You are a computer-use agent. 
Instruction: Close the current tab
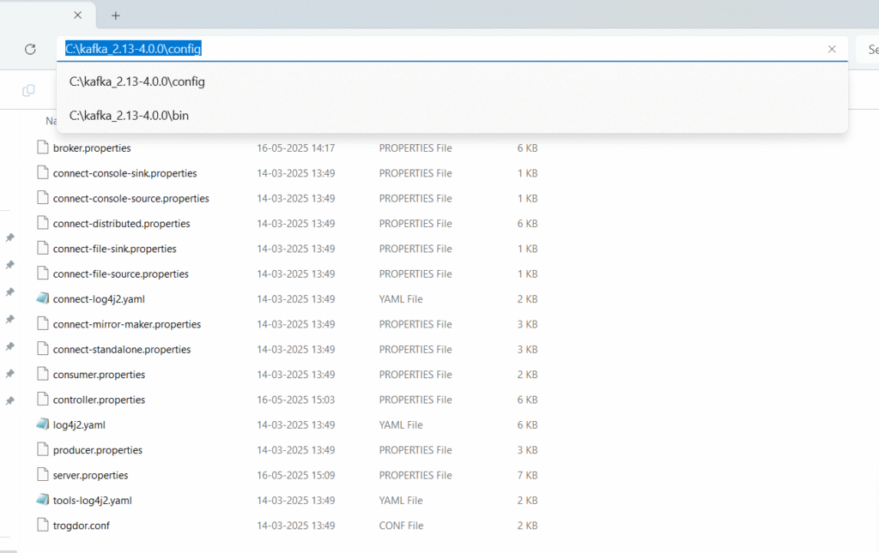click(x=78, y=15)
